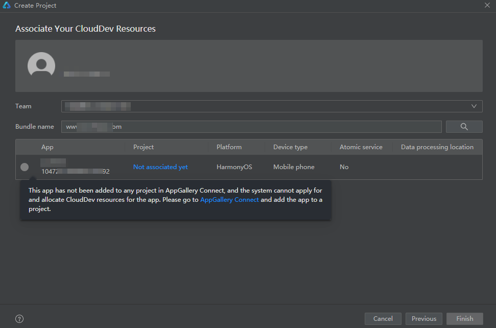496x328 pixels.
Task: Open AppGallery Connect link in tooltip
Action: tap(229, 200)
